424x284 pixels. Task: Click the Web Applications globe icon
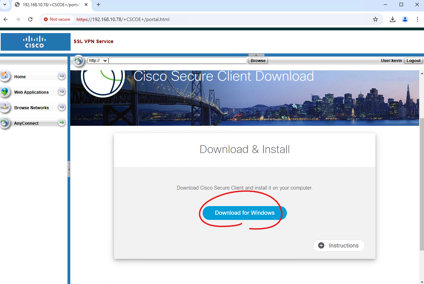(5, 92)
